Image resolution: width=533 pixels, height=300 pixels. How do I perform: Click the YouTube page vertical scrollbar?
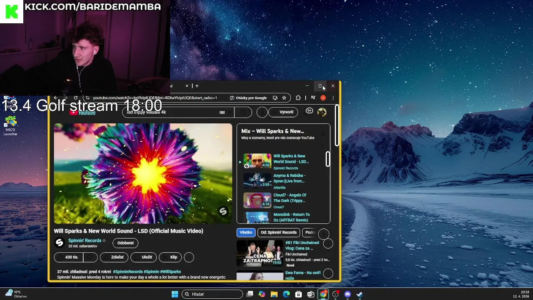click(336, 125)
